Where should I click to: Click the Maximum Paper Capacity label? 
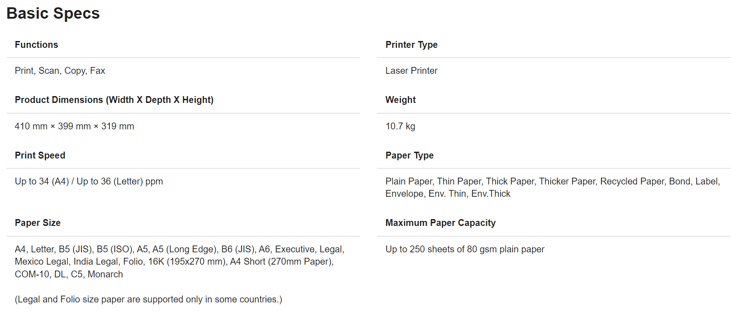[441, 223]
